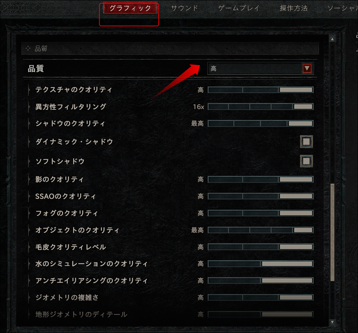358x333 pixels.
Task: Toggle the ソフトシャドウ checkbox
Action: pyautogui.click(x=306, y=161)
